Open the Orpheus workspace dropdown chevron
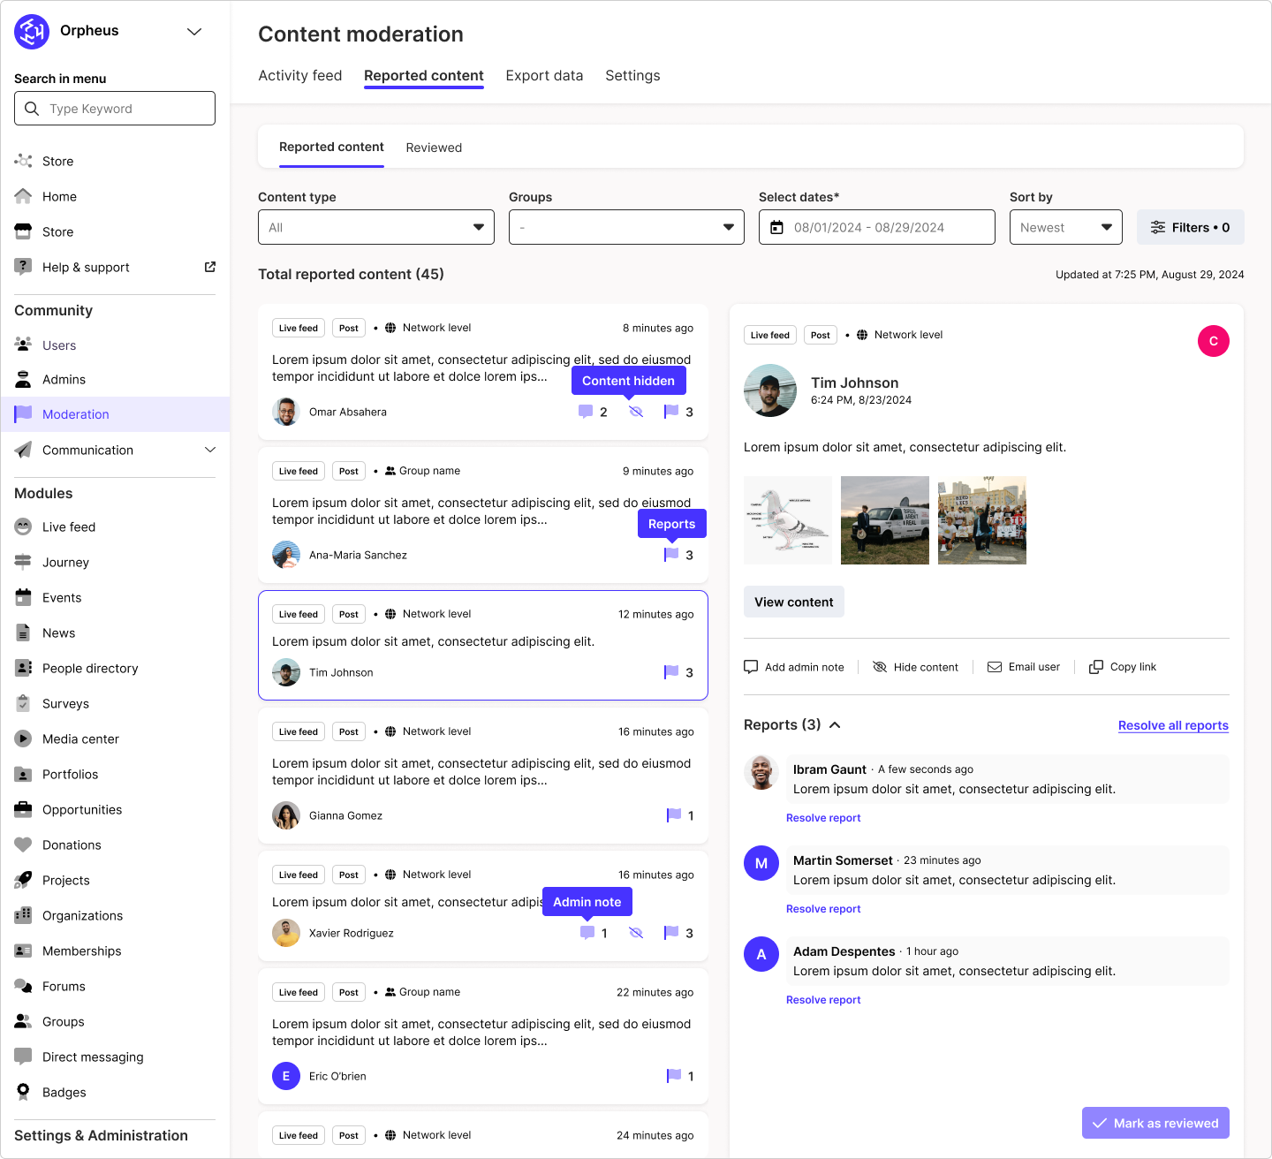The height and width of the screenshot is (1159, 1272). click(x=194, y=32)
